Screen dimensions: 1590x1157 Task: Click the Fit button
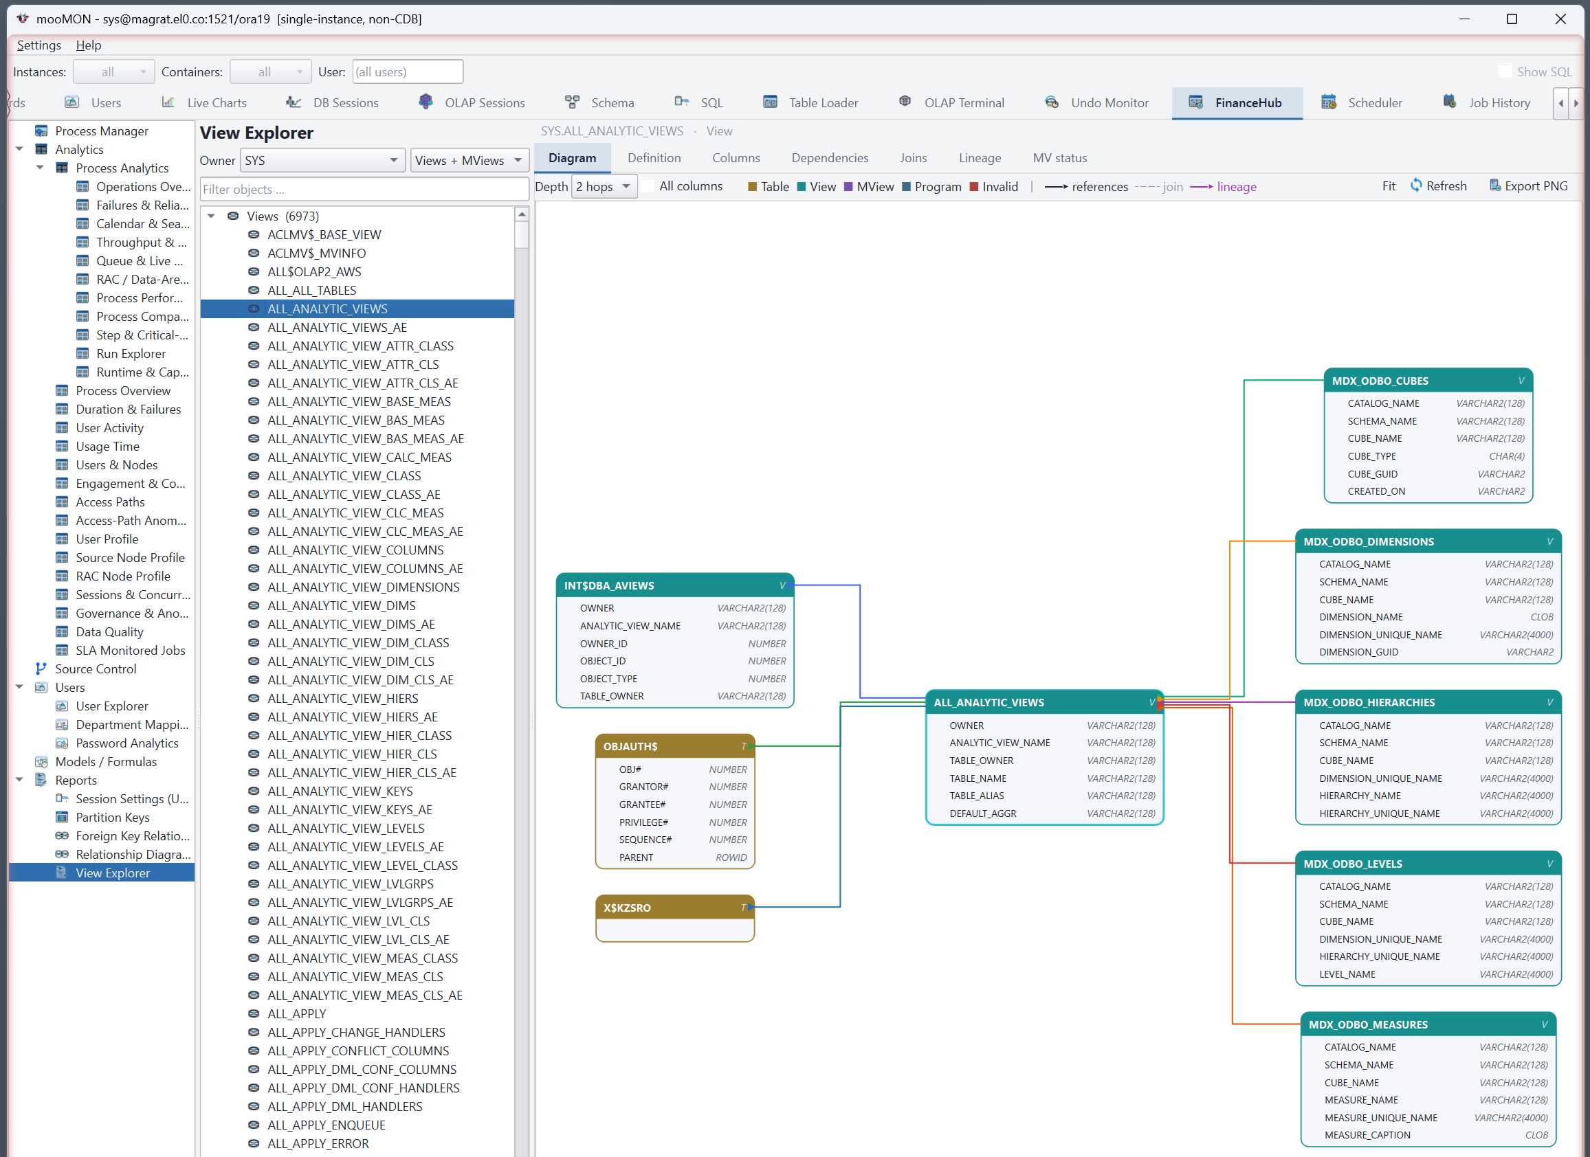tap(1388, 186)
